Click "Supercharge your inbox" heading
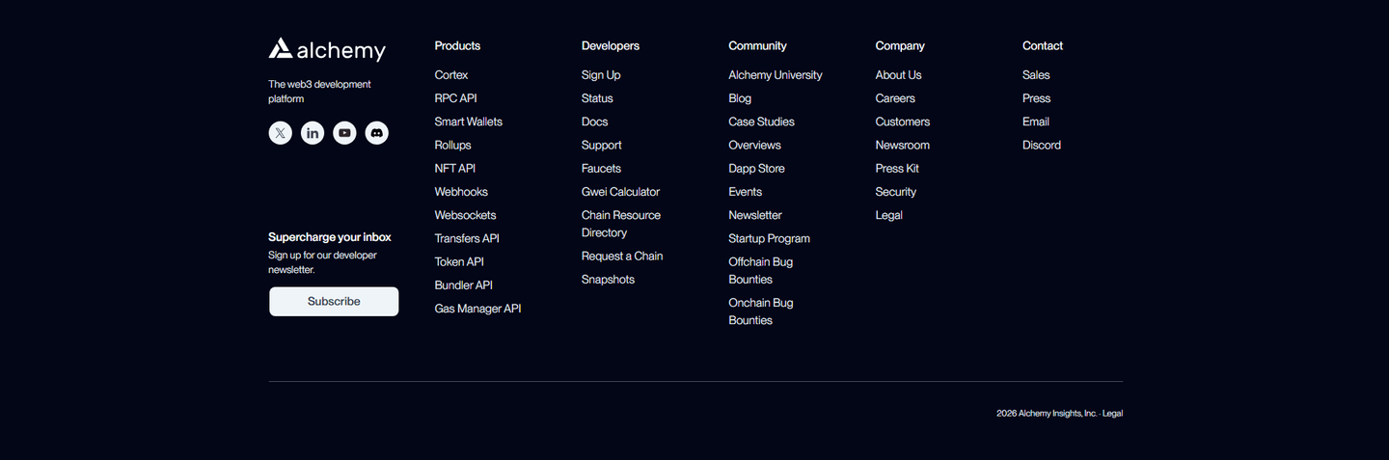The width and height of the screenshot is (1389, 460). click(330, 237)
